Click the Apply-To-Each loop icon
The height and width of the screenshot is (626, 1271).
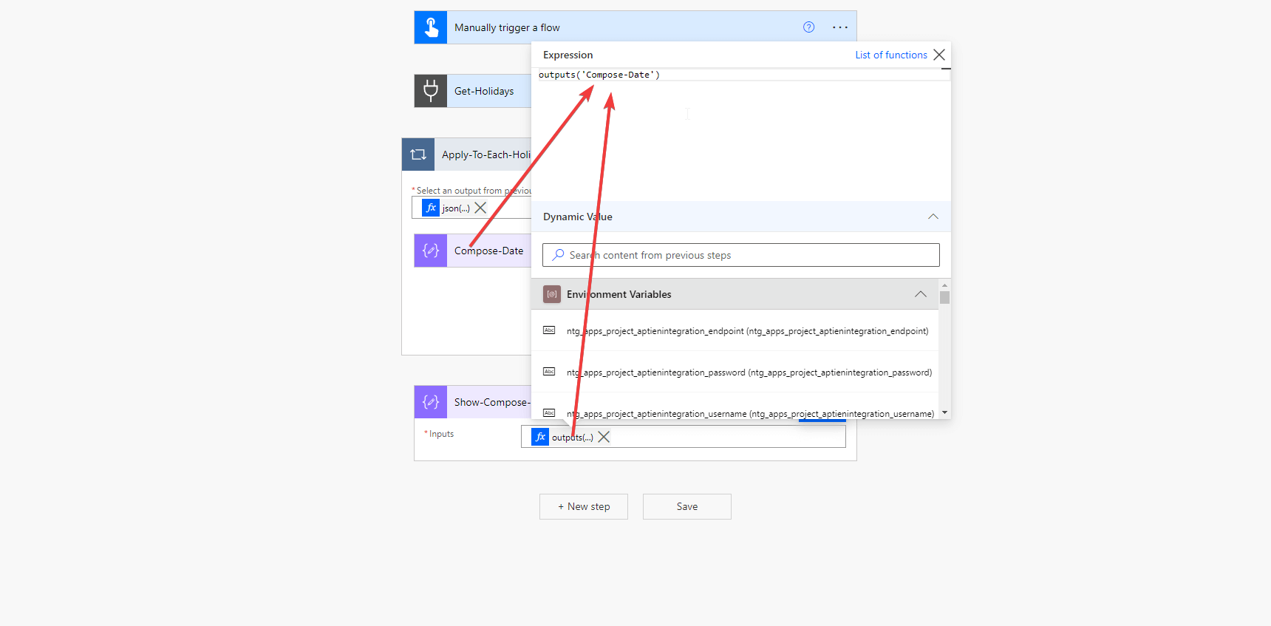click(418, 154)
